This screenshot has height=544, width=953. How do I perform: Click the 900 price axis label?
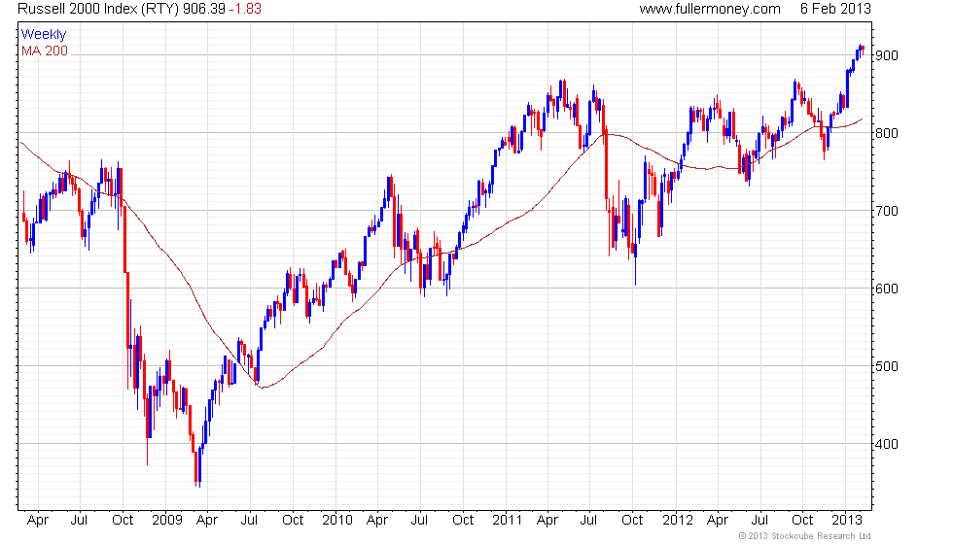pos(886,55)
